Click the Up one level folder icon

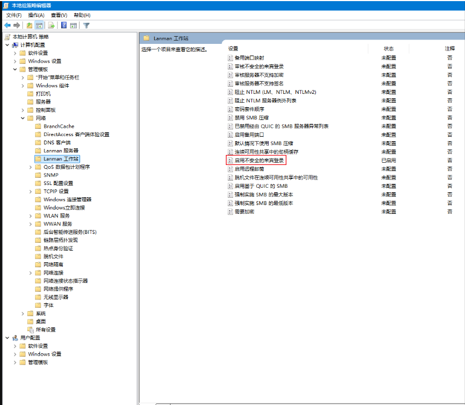tap(29, 25)
